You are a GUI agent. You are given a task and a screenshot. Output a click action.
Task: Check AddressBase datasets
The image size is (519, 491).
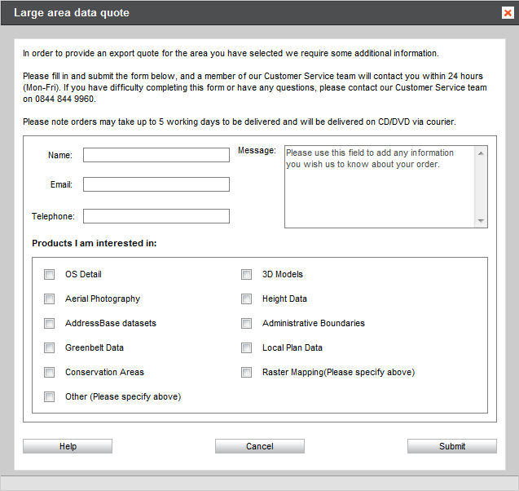(50, 323)
